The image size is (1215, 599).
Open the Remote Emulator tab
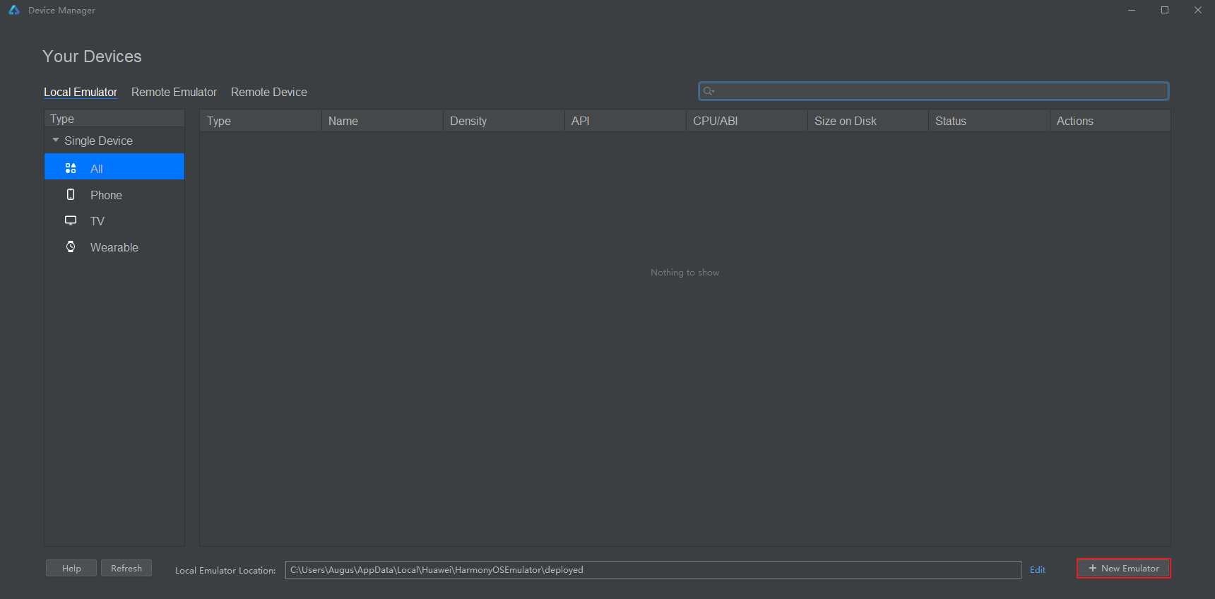click(174, 92)
